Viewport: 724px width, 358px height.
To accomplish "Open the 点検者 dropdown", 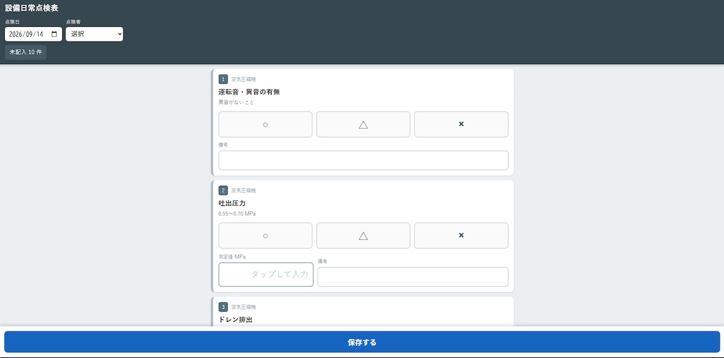I will 94,34.
